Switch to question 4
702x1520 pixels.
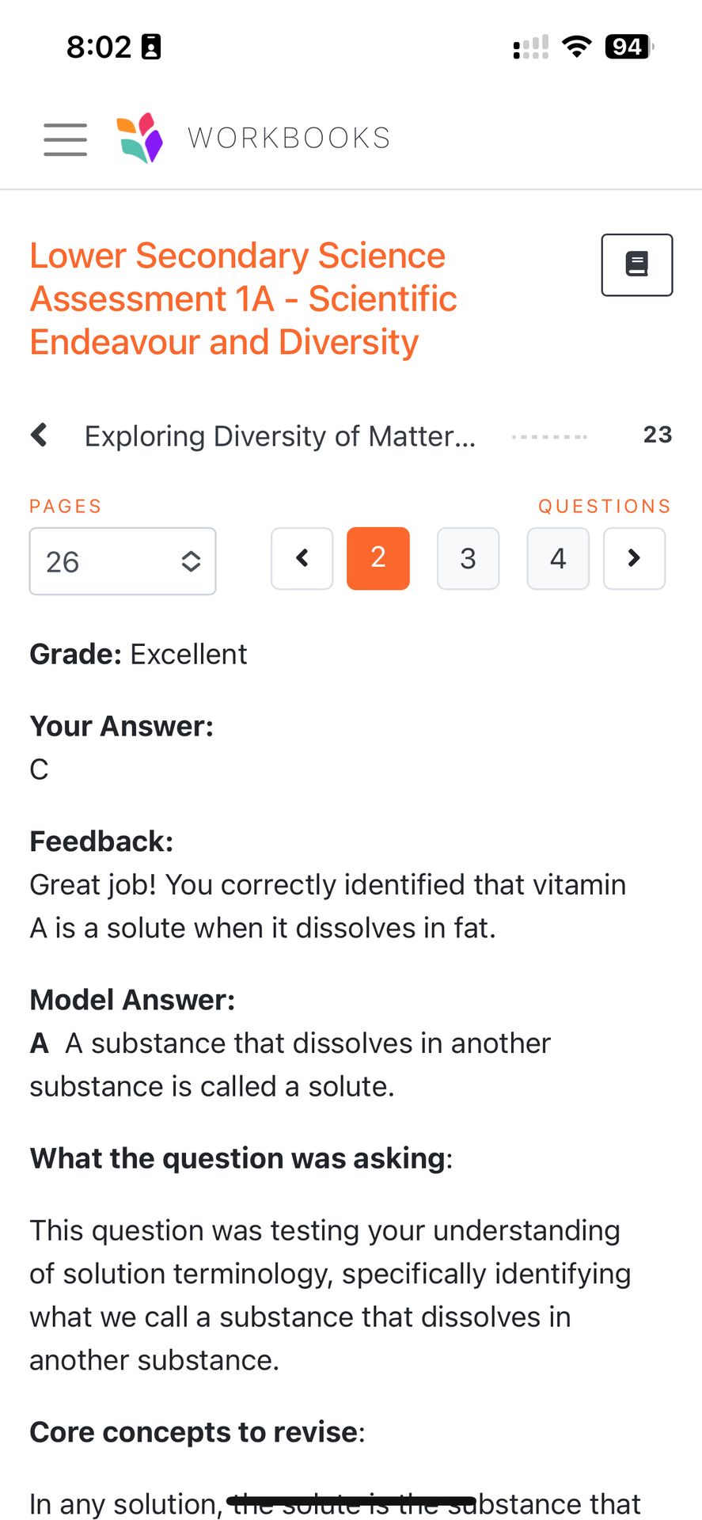click(558, 558)
